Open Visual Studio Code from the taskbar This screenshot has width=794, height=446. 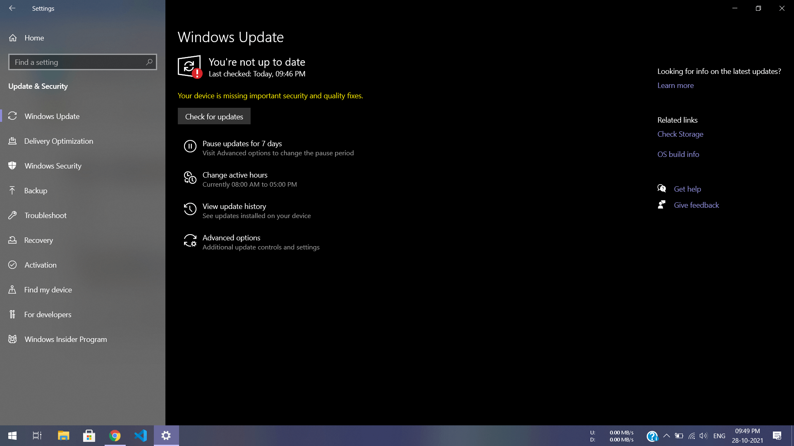[141, 436]
